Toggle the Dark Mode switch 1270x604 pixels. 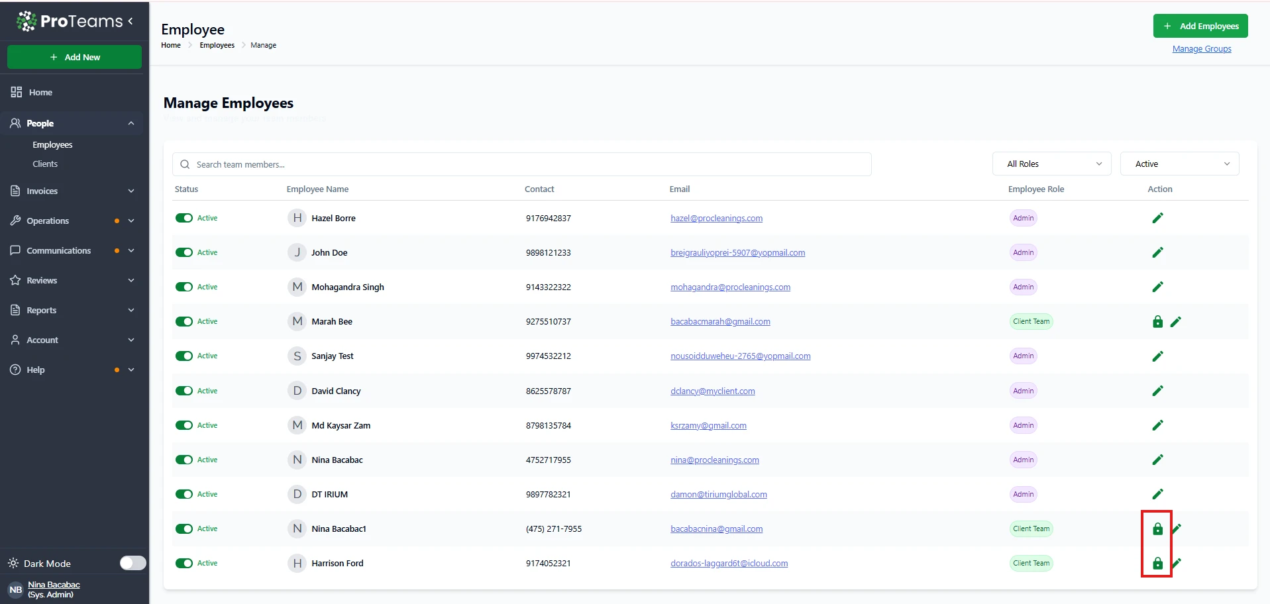pyautogui.click(x=132, y=563)
